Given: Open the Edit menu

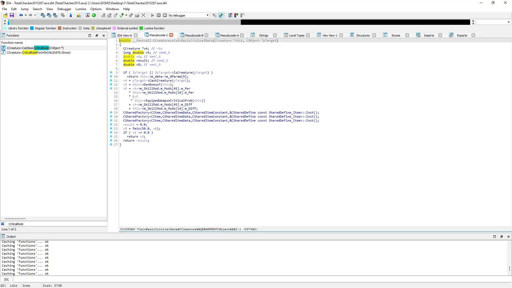Looking at the screenshot, I should click(14, 9).
